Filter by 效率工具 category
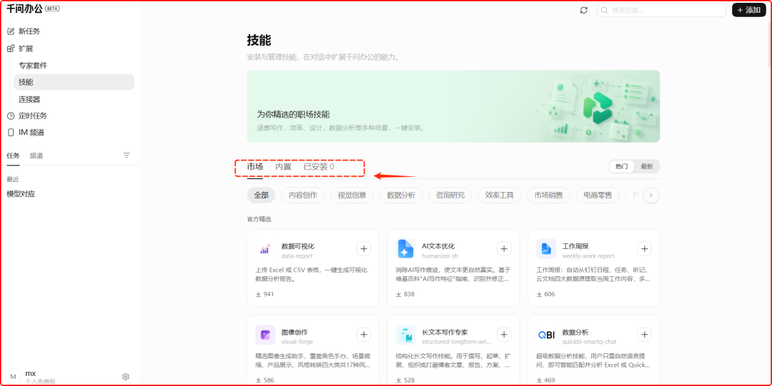 (499, 195)
